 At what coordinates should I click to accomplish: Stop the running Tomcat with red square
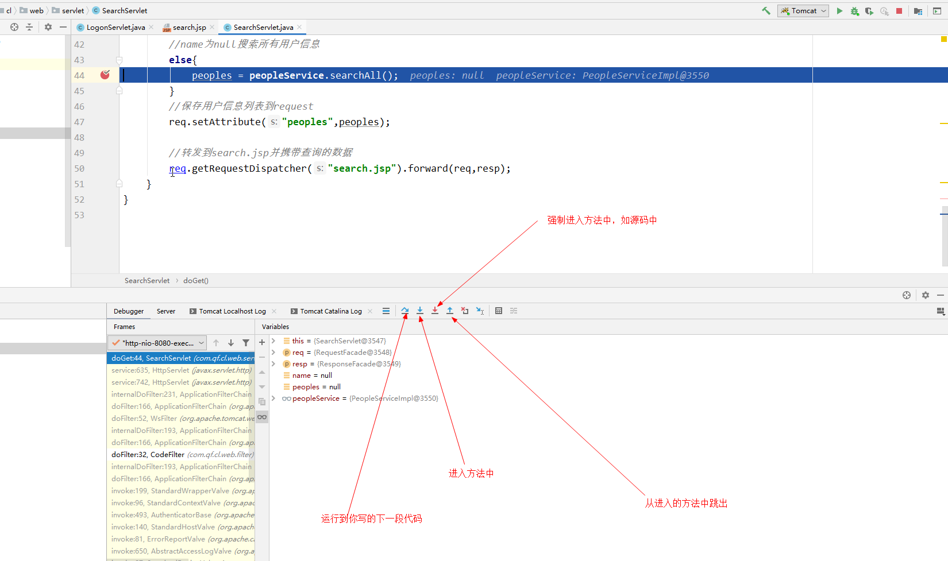pyautogui.click(x=899, y=11)
